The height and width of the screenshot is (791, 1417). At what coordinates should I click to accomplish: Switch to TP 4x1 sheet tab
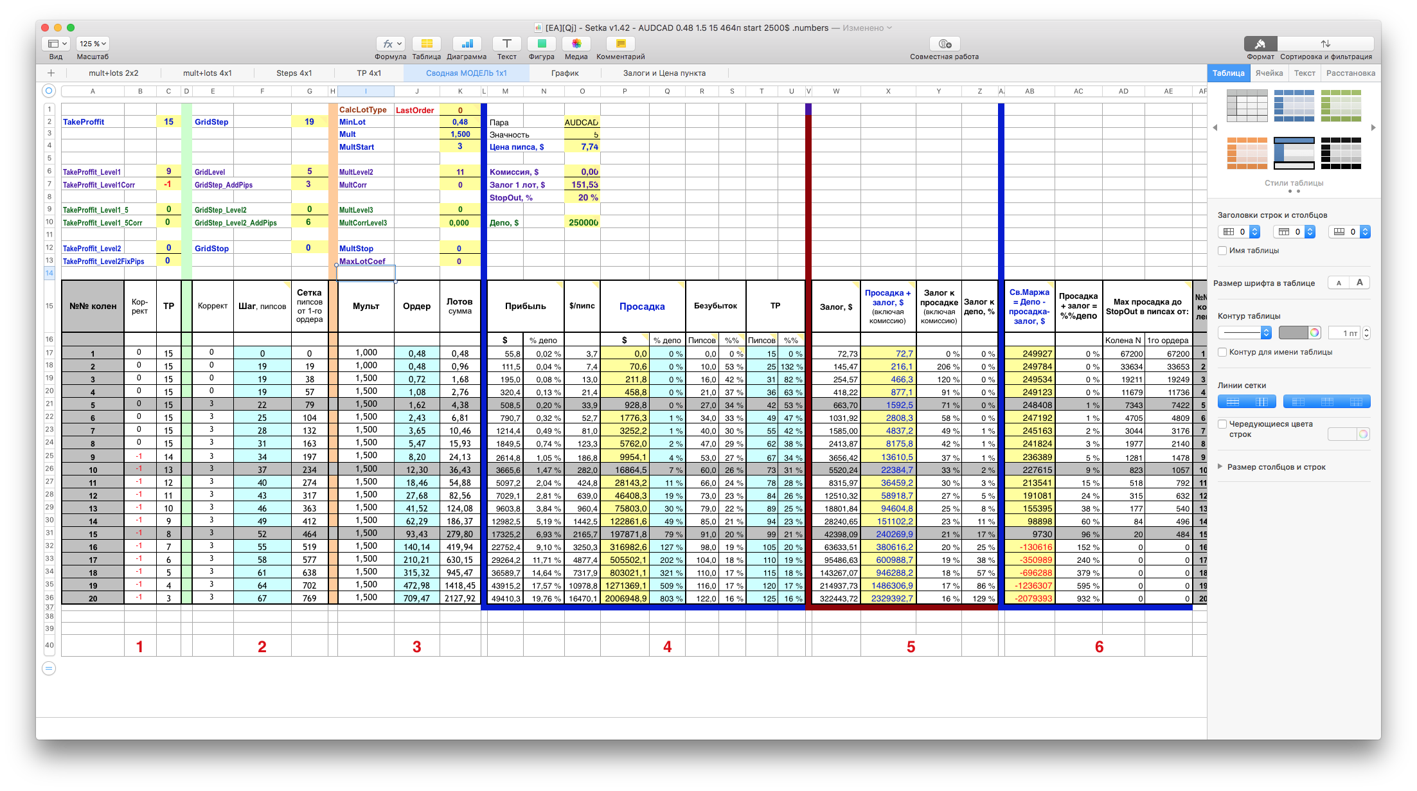click(x=369, y=73)
